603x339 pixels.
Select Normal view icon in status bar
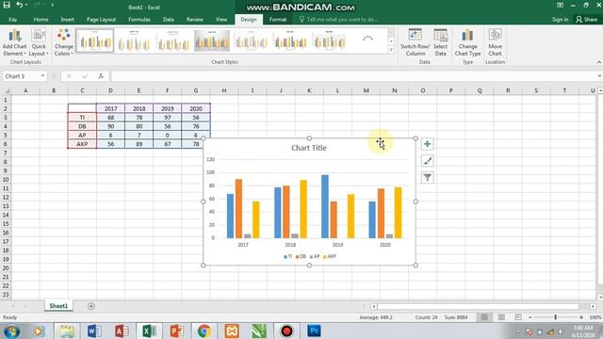point(484,317)
